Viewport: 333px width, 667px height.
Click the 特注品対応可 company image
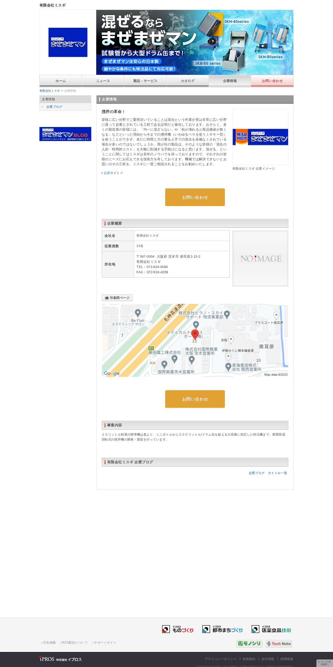tap(260, 137)
